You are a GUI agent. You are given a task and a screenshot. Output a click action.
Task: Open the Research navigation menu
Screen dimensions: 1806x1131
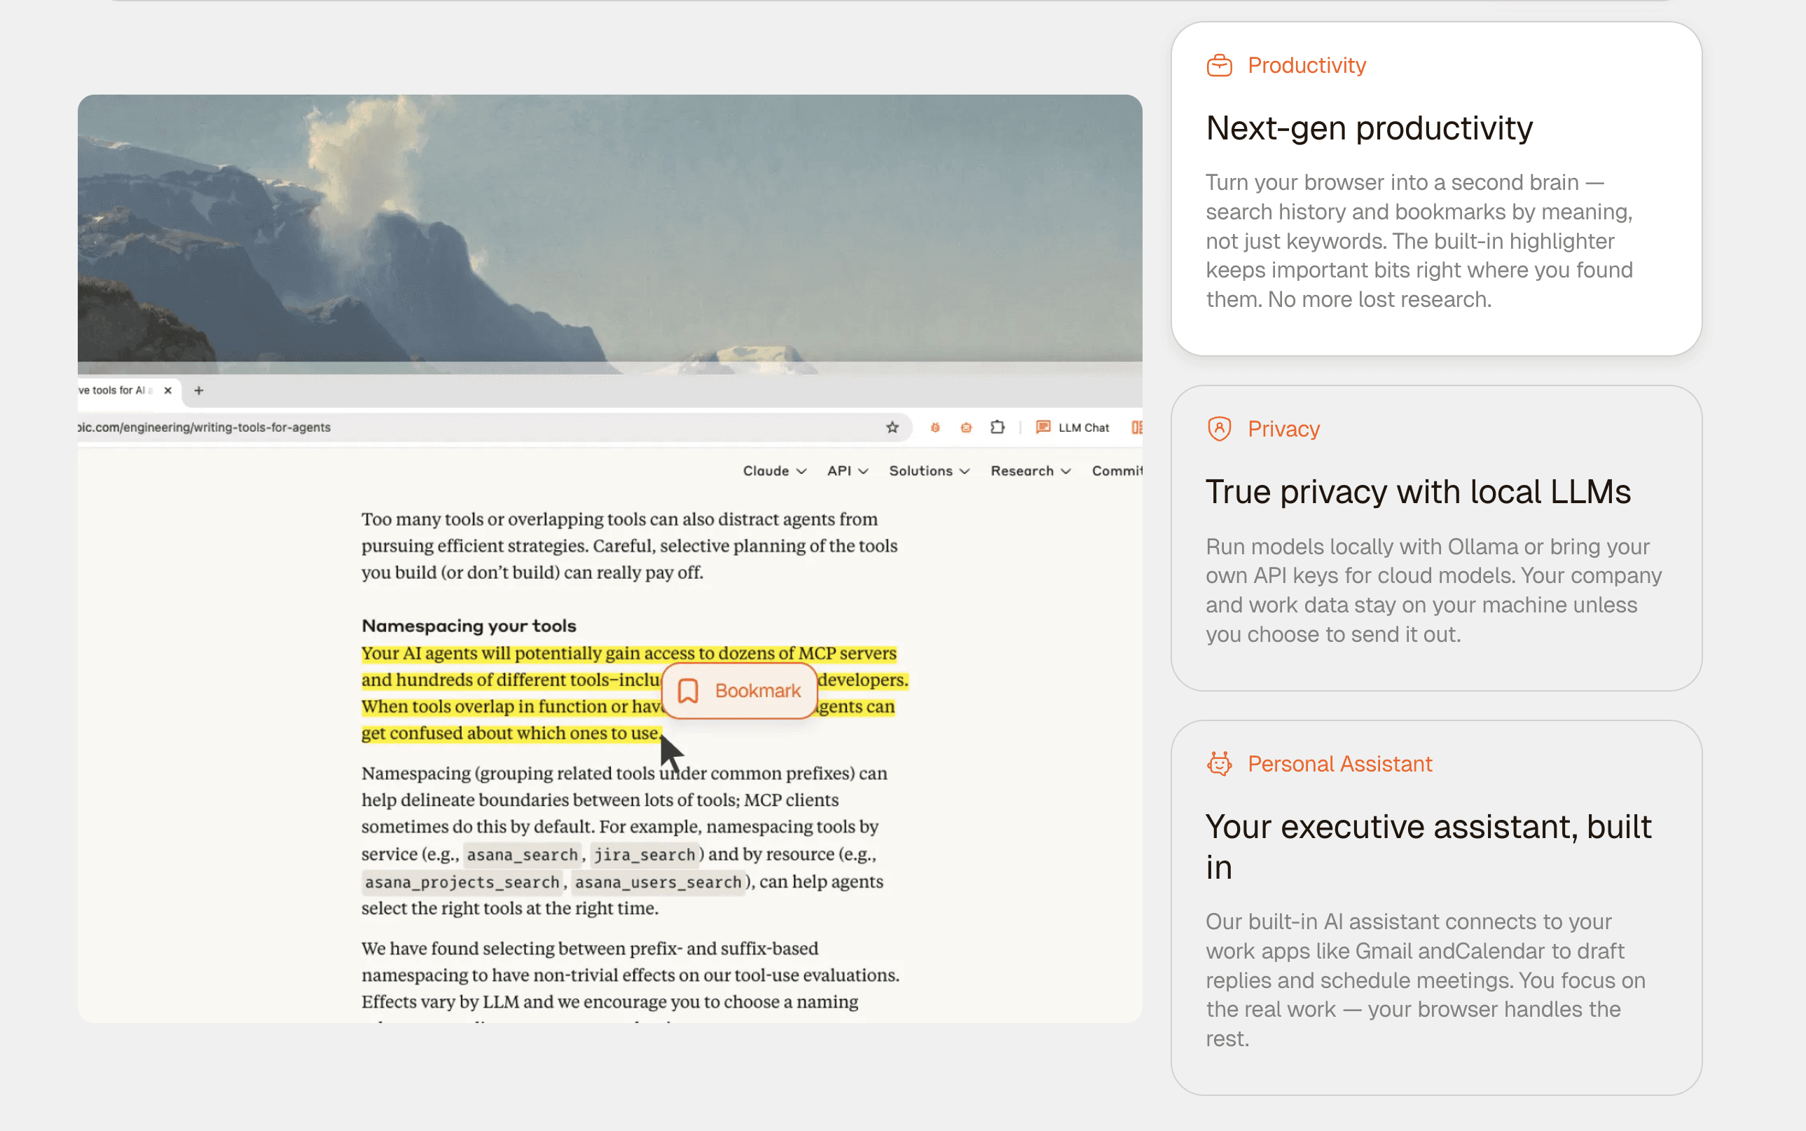[x=1030, y=470]
